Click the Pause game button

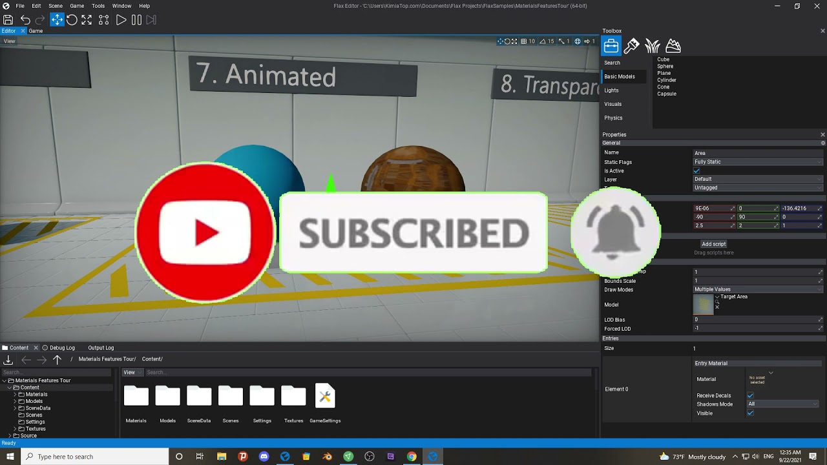(136, 20)
